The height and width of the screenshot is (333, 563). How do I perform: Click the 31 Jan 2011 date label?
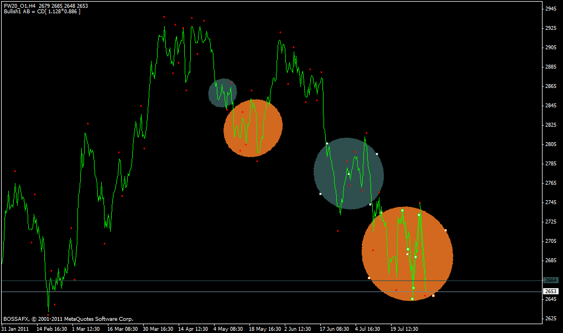coord(15,329)
